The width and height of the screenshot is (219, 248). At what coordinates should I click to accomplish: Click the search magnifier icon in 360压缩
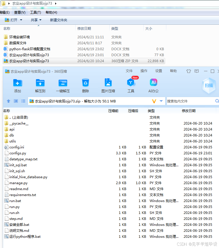coord(217,101)
